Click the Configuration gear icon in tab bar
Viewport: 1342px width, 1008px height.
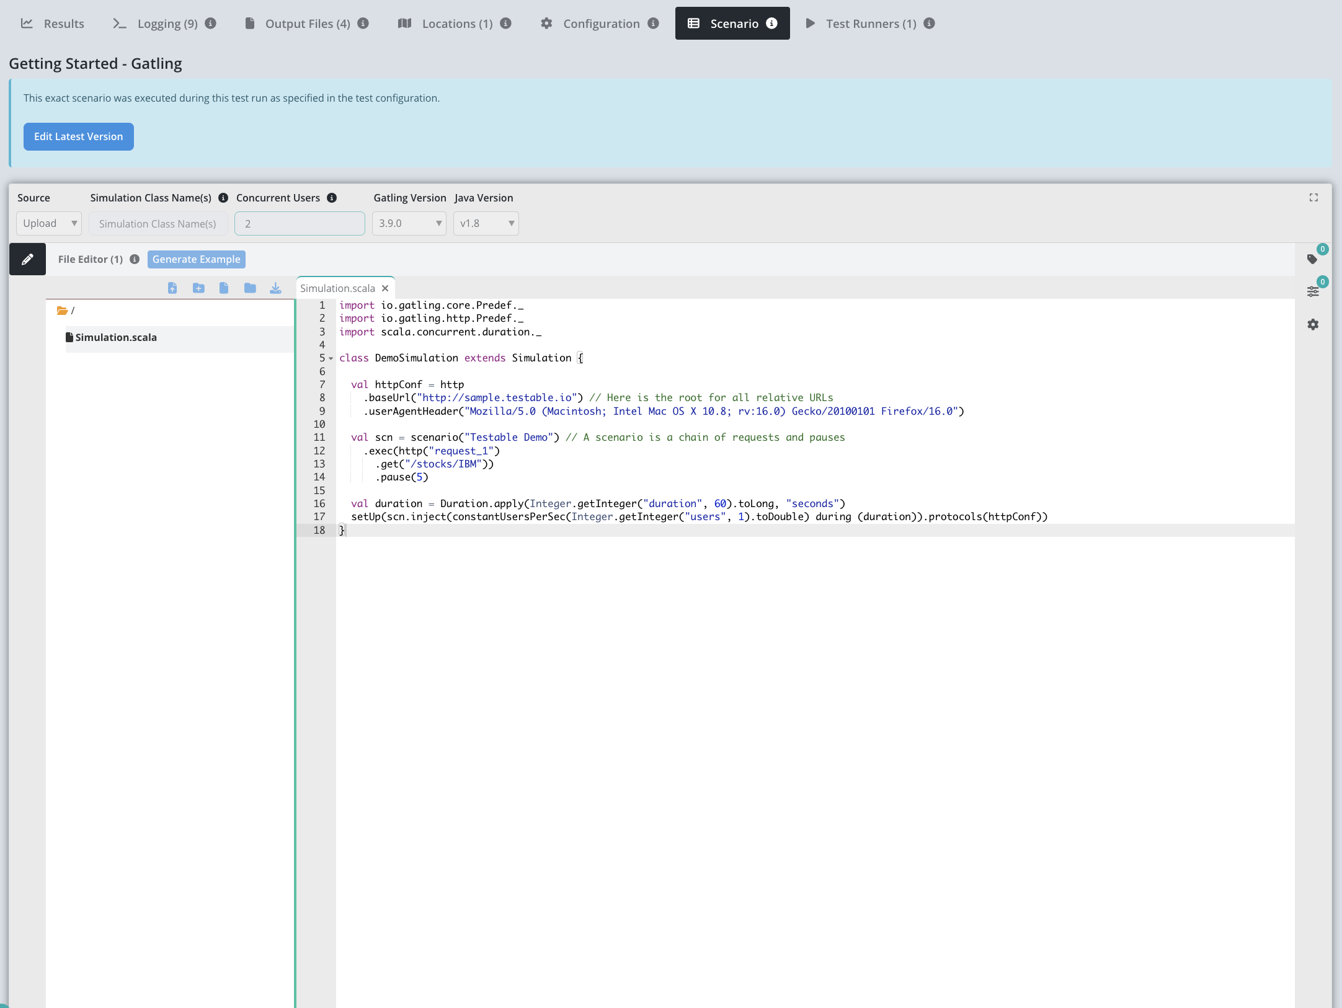pyautogui.click(x=546, y=24)
